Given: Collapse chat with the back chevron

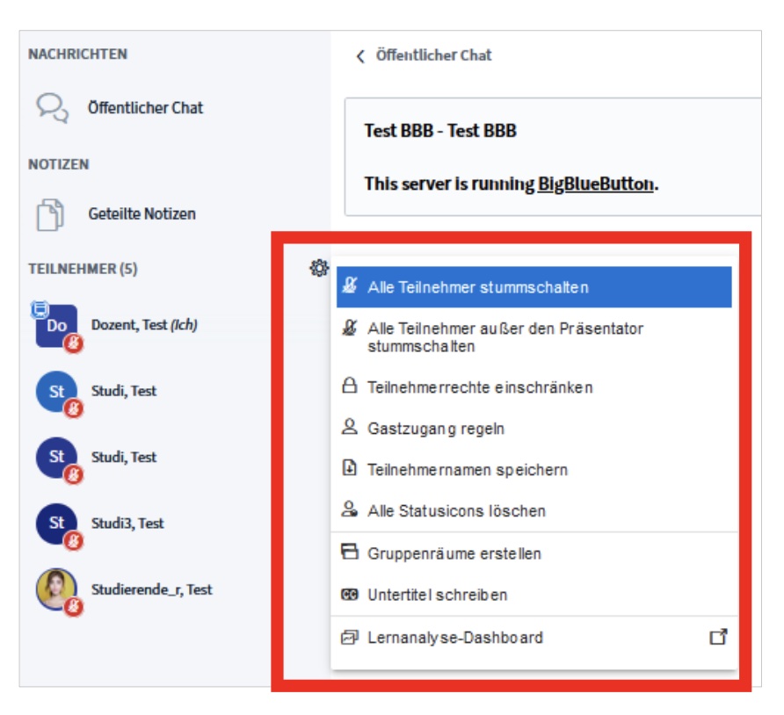Looking at the screenshot, I should [x=359, y=56].
